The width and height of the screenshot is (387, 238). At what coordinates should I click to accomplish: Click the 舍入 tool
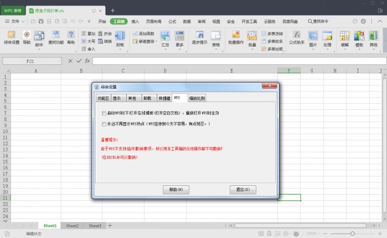click(x=89, y=49)
